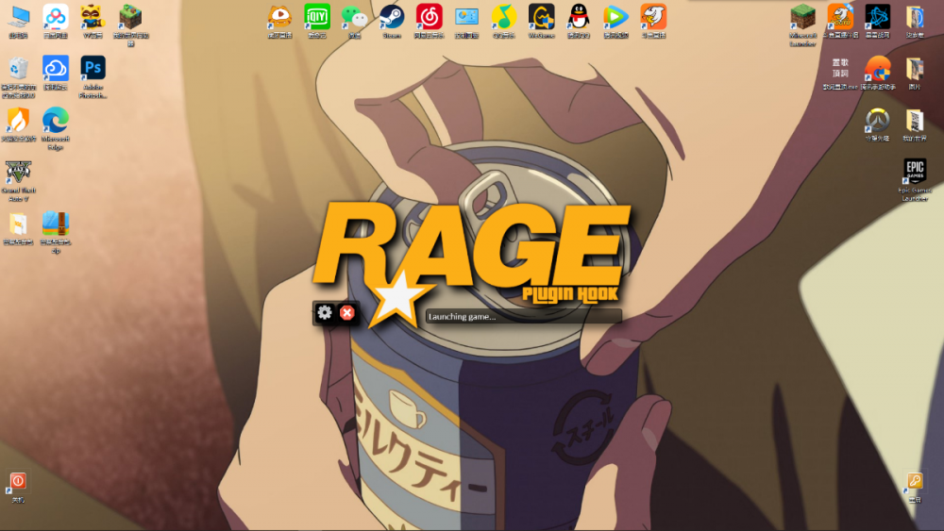The width and height of the screenshot is (944, 531).
Task: Open NetEase Cloud Music shortcut
Action: (x=430, y=17)
